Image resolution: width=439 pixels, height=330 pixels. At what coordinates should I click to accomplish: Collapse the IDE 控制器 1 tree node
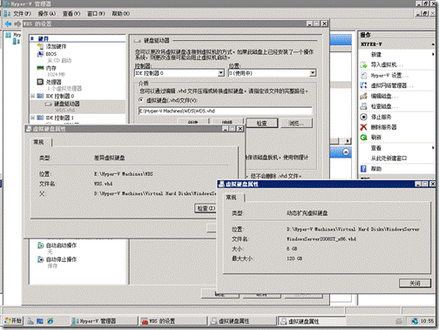33,118
